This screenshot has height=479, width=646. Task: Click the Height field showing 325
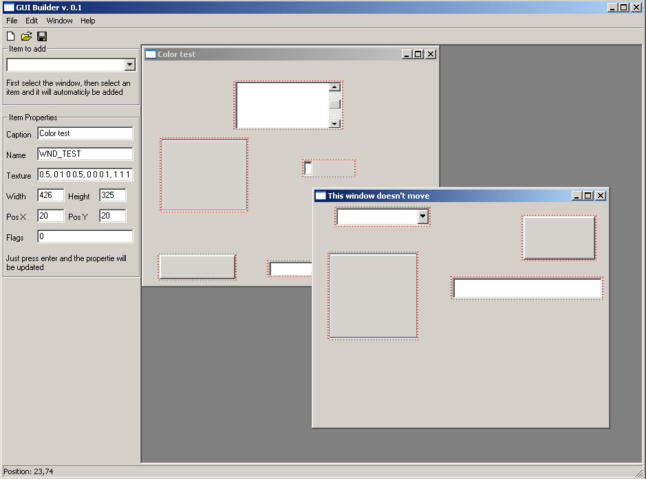click(112, 195)
